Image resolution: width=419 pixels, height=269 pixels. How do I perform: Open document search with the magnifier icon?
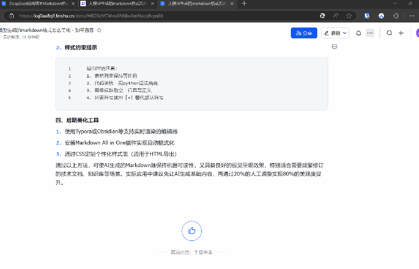click(389, 33)
